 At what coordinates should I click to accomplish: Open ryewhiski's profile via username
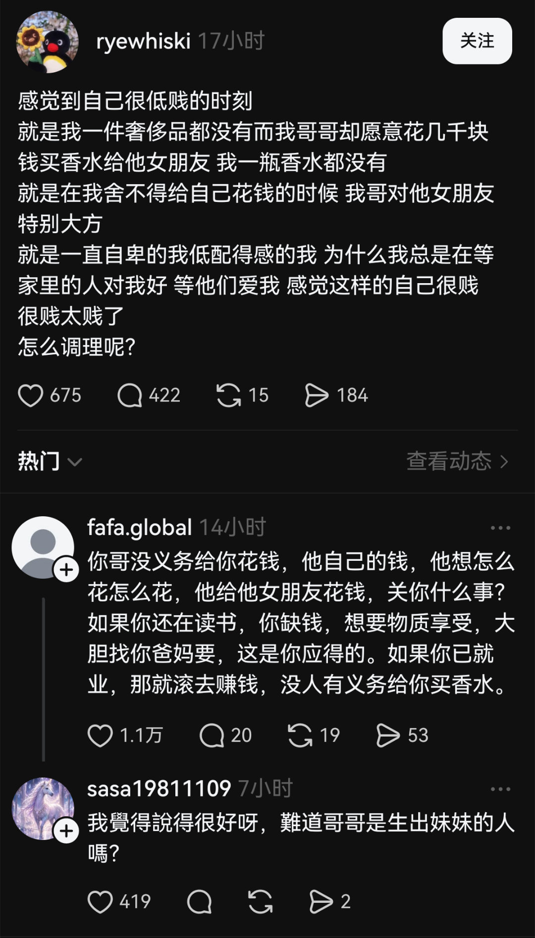[144, 41]
